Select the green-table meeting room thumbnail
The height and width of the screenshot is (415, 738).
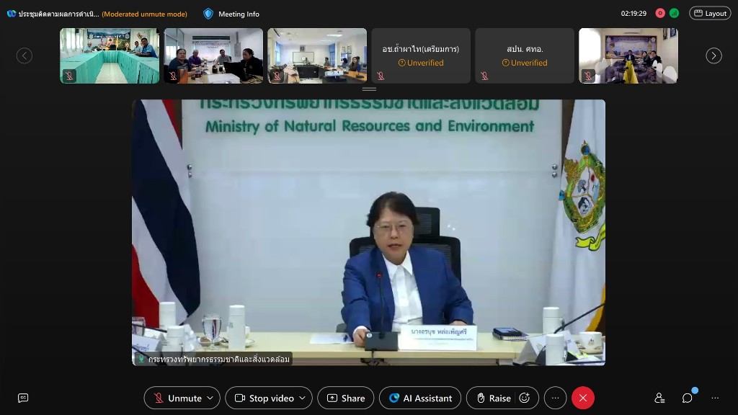coord(110,55)
